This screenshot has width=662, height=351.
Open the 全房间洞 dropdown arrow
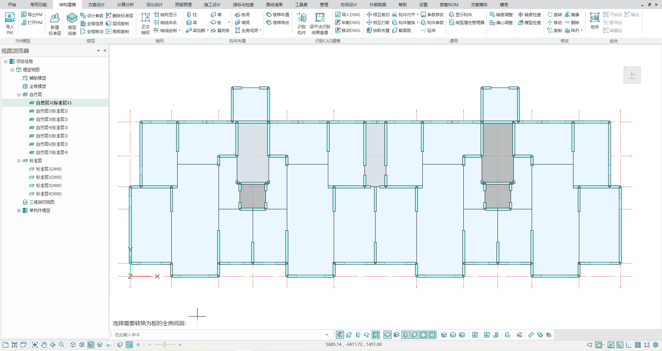[261, 30]
